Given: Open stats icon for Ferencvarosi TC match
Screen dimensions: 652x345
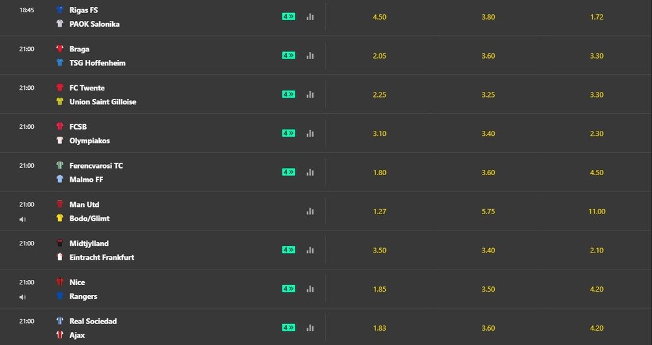Looking at the screenshot, I should click(310, 172).
